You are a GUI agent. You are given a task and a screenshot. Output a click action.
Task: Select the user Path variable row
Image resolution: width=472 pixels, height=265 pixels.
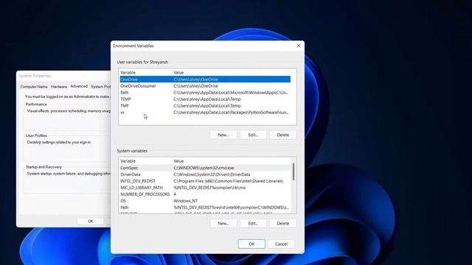point(205,93)
